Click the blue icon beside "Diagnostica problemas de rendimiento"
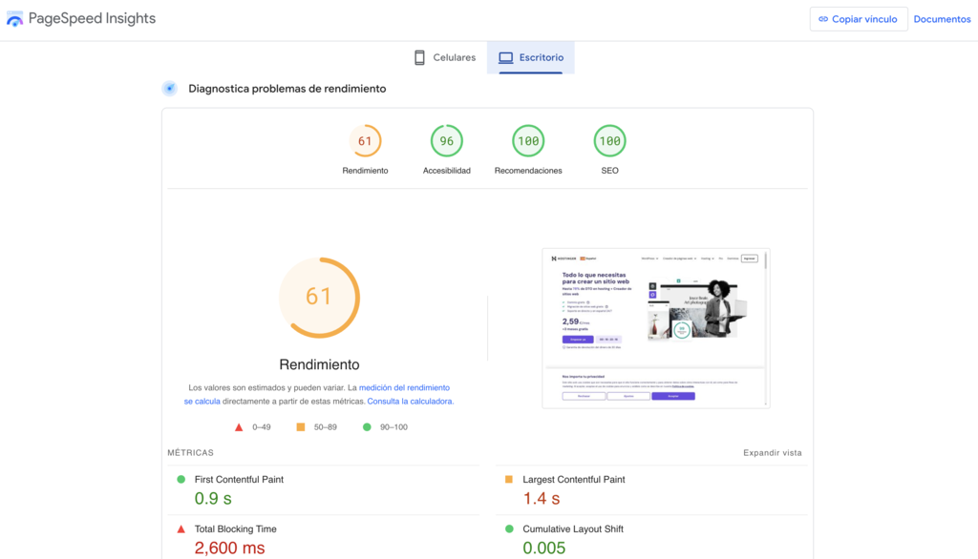The height and width of the screenshot is (559, 978). coord(169,88)
